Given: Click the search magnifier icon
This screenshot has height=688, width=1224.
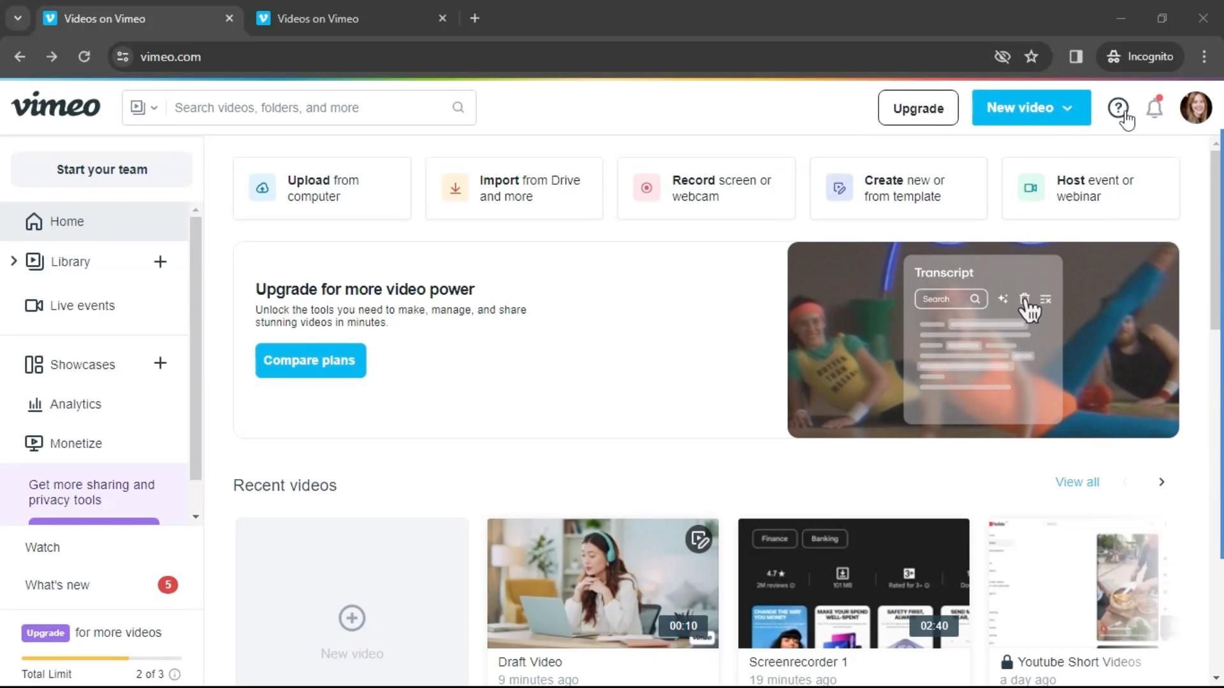Looking at the screenshot, I should (x=458, y=108).
